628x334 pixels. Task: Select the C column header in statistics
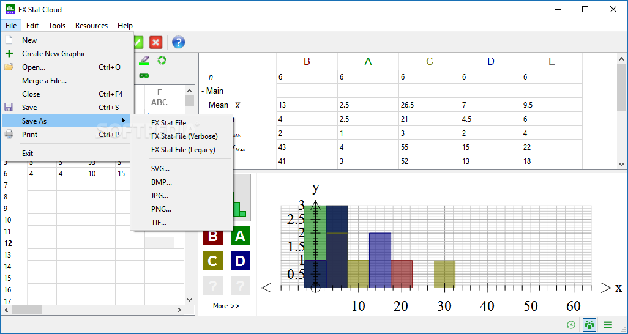coord(429,61)
